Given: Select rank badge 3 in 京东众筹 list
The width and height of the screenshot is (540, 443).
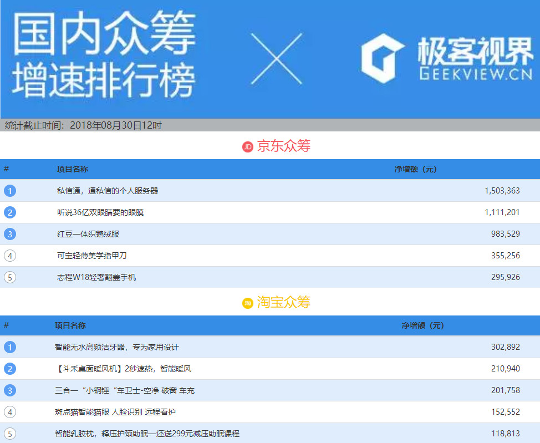Looking at the screenshot, I should pos(9,234).
